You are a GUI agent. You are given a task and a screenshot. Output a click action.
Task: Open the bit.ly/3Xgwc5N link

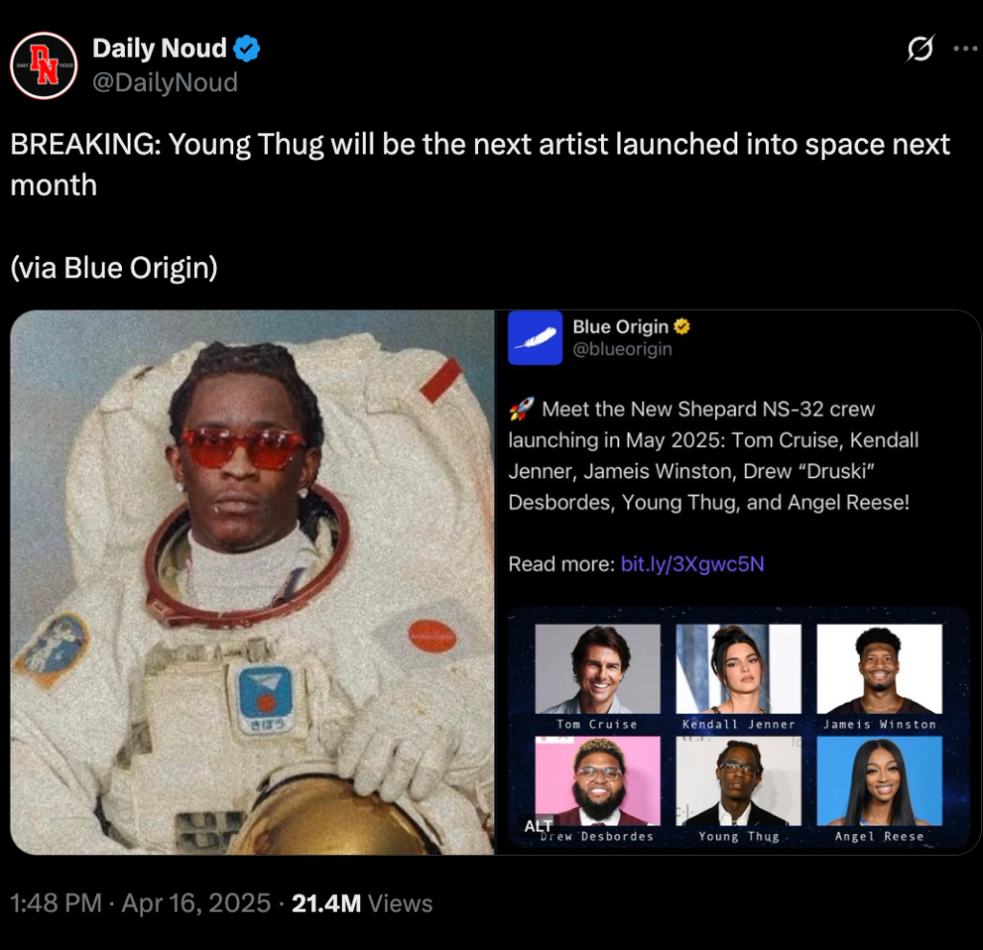tap(692, 564)
